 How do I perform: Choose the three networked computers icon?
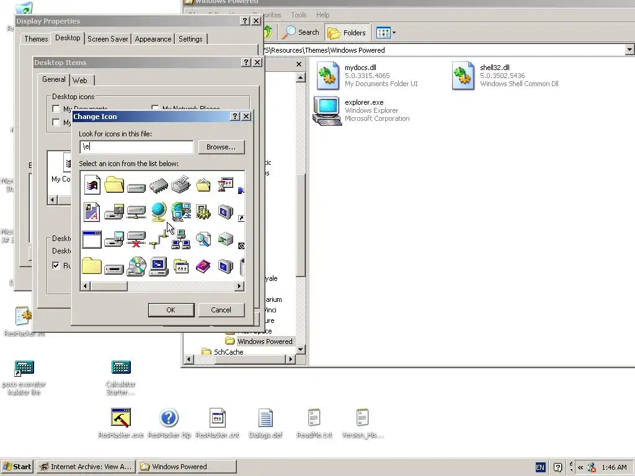[180, 239]
